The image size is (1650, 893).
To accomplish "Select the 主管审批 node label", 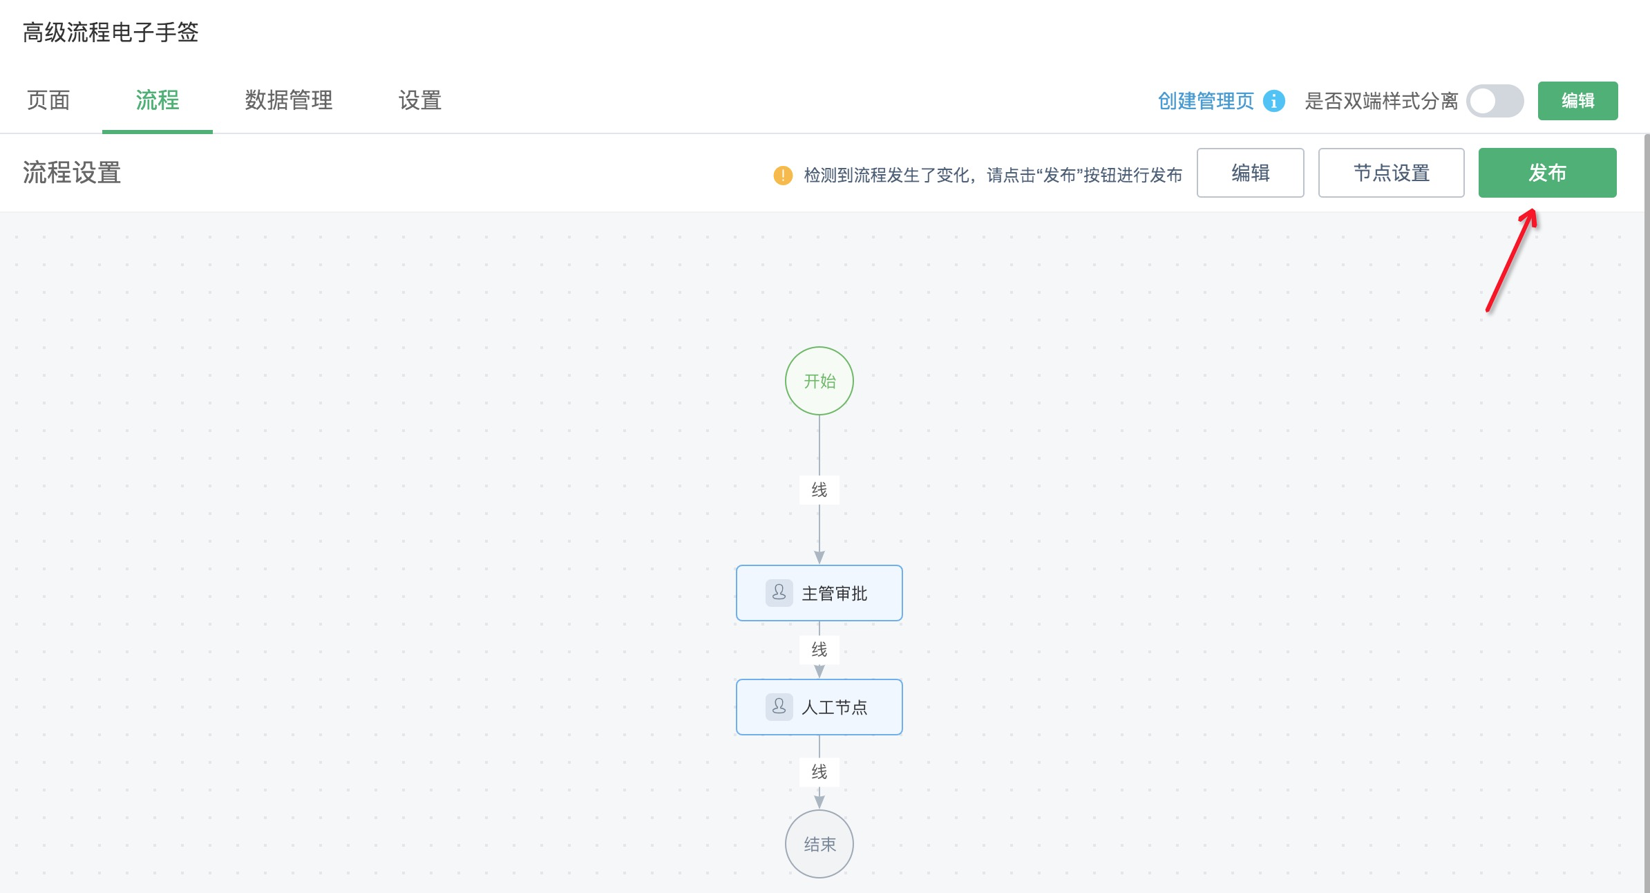I will pyautogui.click(x=834, y=593).
